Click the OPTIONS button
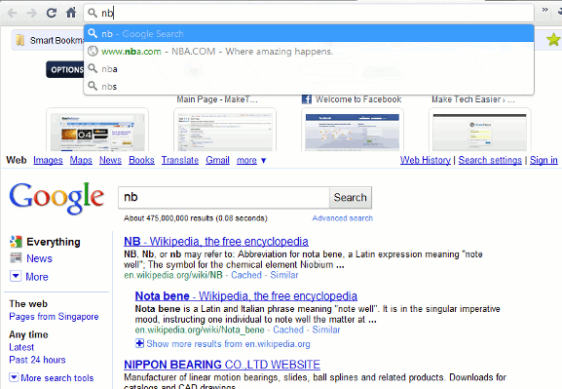562x389 pixels. (65, 69)
